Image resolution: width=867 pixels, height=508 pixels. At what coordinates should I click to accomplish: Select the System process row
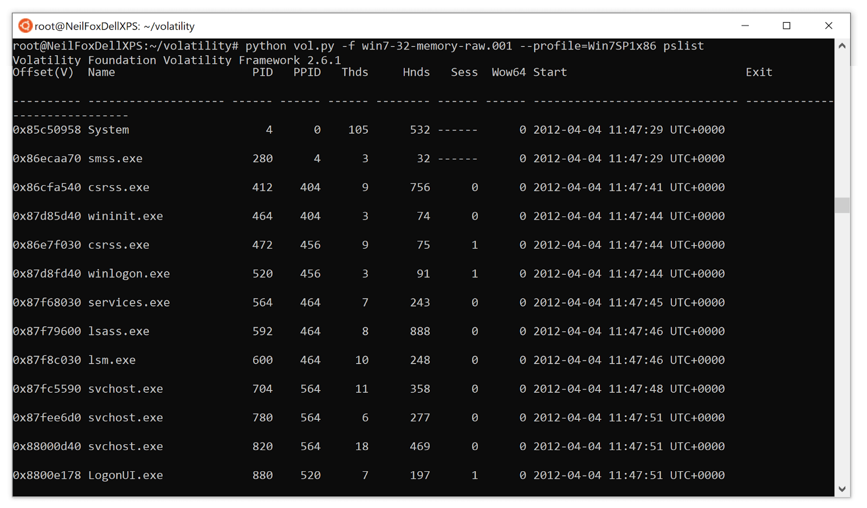point(108,129)
